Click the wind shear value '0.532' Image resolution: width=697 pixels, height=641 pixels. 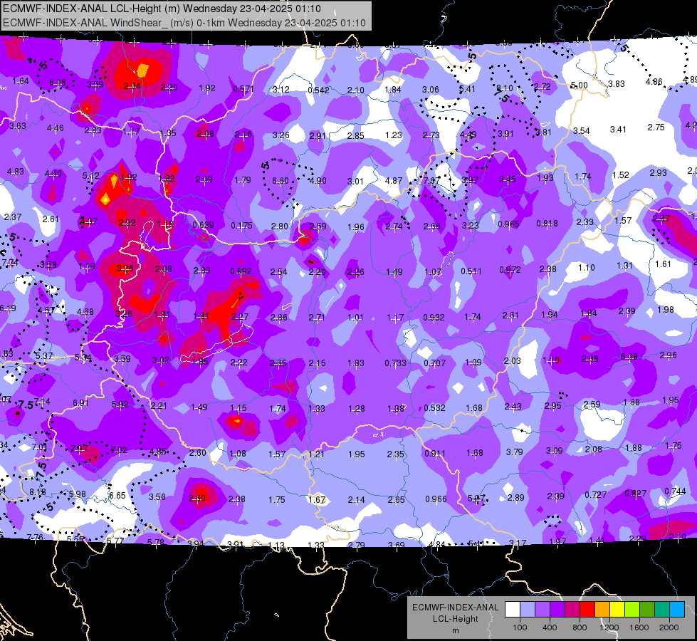tap(435, 408)
